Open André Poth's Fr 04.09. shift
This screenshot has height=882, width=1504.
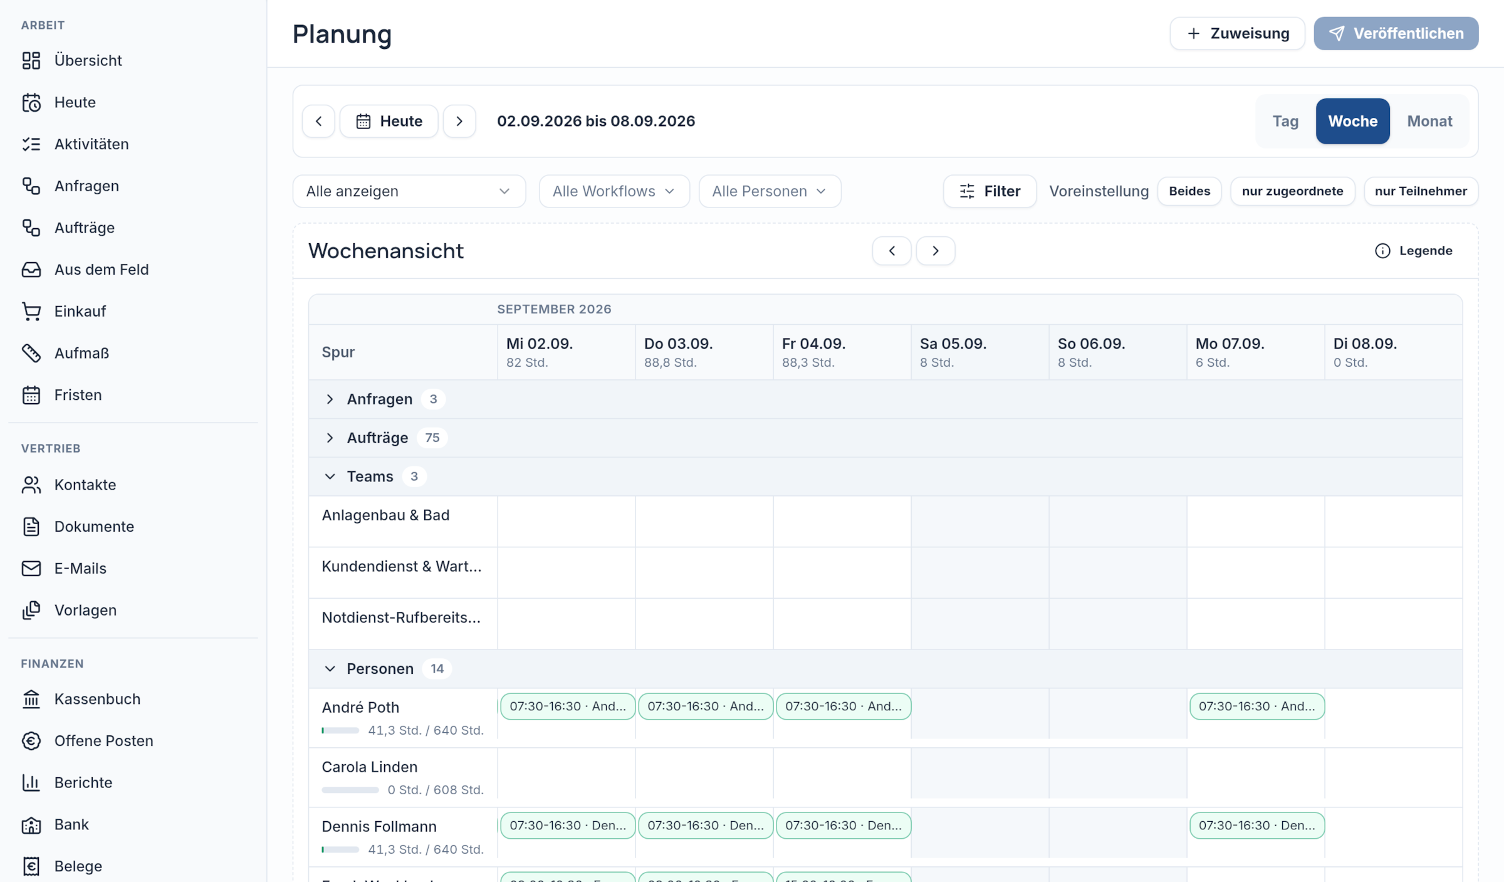coord(843,706)
